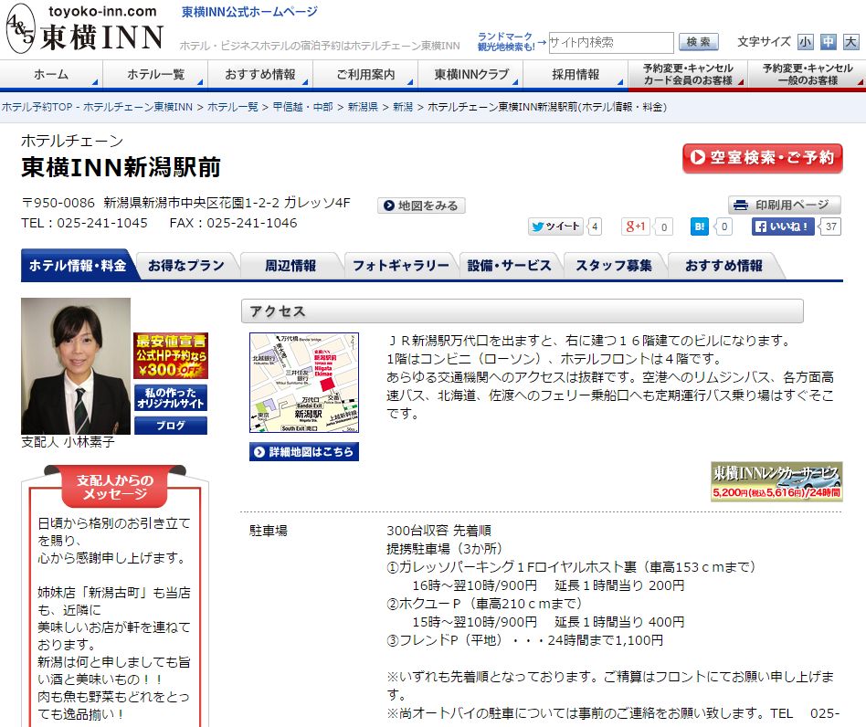Select medium font size 中
The image size is (866, 727).
pyautogui.click(x=828, y=42)
